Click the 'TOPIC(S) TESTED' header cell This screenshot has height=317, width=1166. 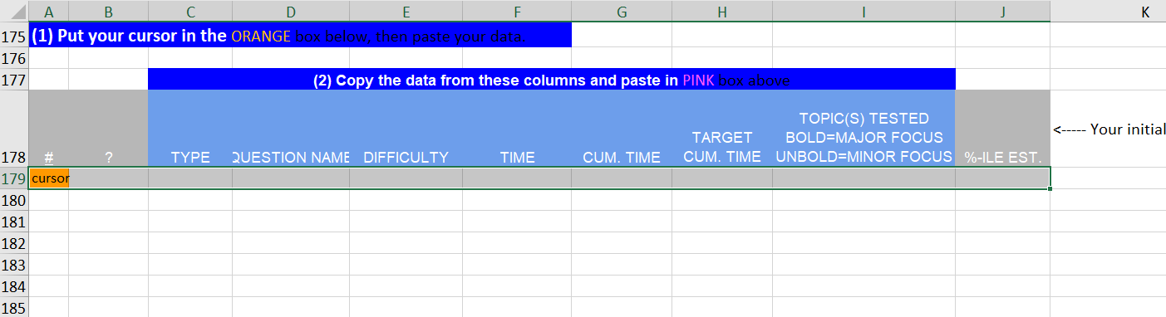(864, 128)
